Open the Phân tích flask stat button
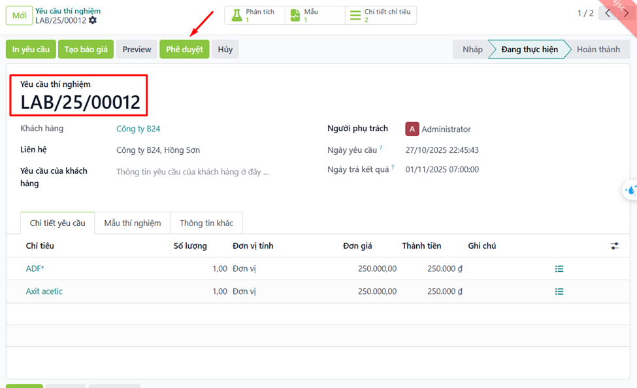The height and width of the screenshot is (388, 637). (x=255, y=16)
